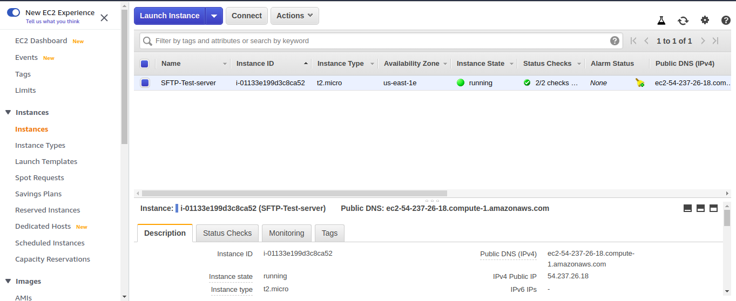Click the instance table horizontal scrollbar
The width and height of the screenshot is (736, 301).
click(x=294, y=193)
